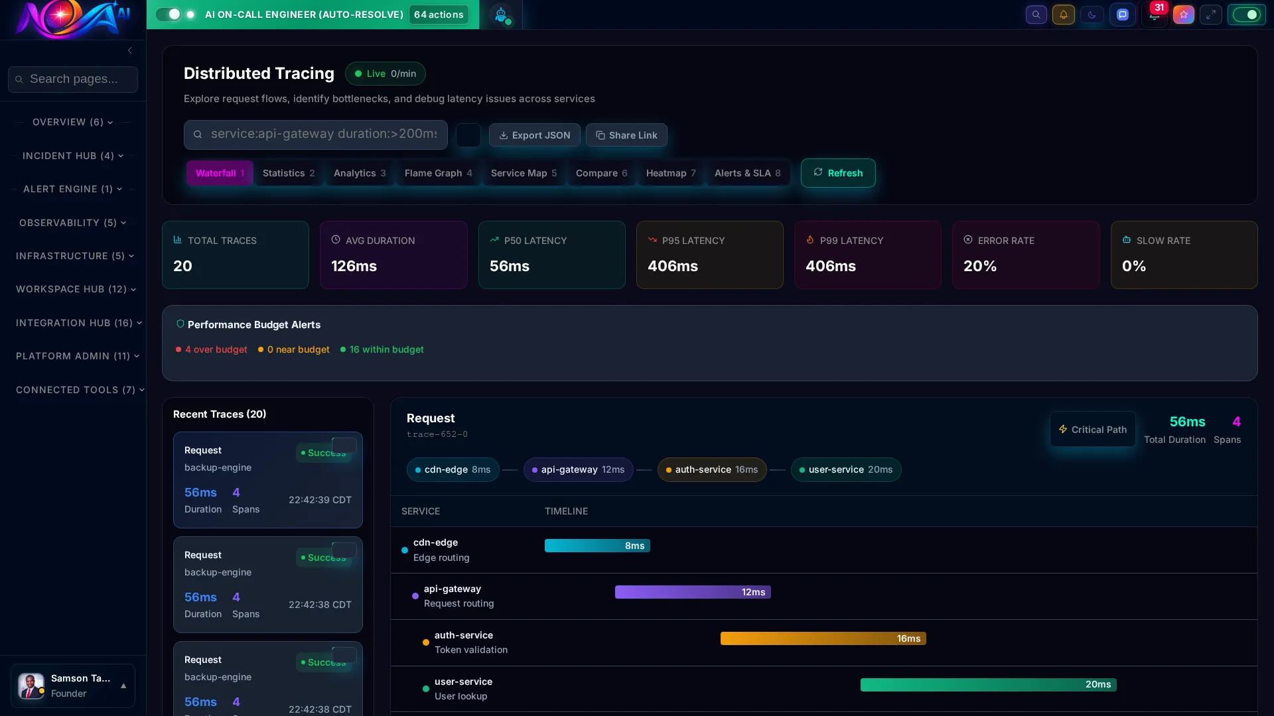
Task: Flip the green toggle at top right
Action: tap(1246, 14)
